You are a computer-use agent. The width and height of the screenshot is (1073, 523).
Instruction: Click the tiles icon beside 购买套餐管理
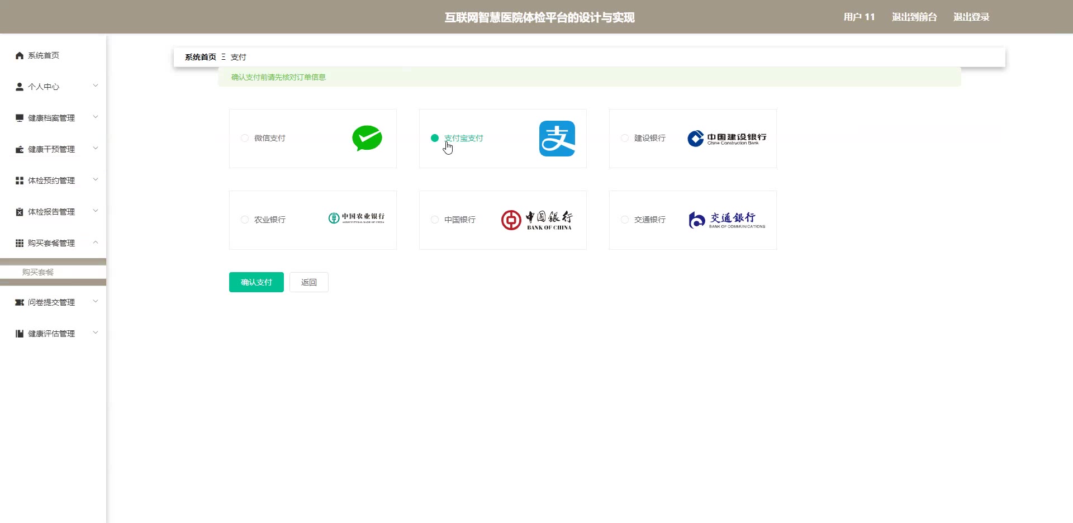click(x=20, y=243)
